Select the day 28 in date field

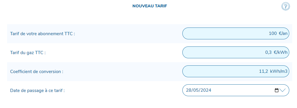point(188,90)
